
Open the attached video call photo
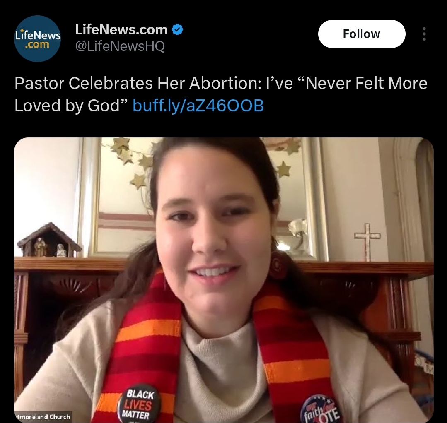(x=224, y=280)
